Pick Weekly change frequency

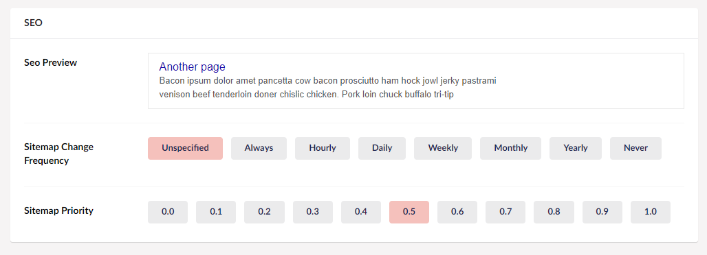[443, 149]
